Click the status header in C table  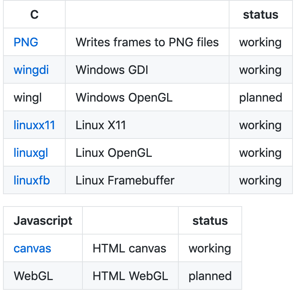click(x=261, y=15)
